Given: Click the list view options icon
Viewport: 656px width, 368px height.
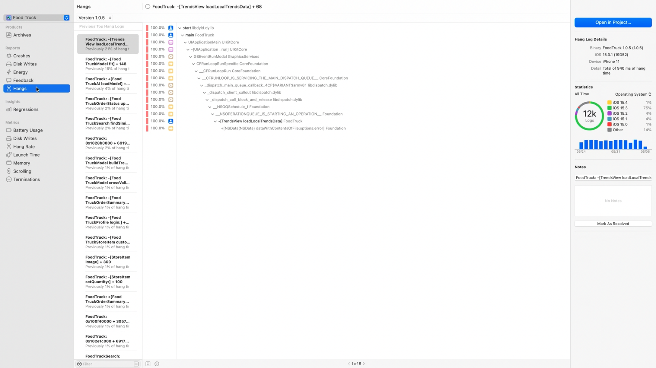Looking at the screenshot, I should (136, 364).
